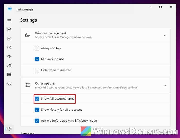The height and width of the screenshot is (138, 180).
Task: Open the Services page icon
Action: 9,83
